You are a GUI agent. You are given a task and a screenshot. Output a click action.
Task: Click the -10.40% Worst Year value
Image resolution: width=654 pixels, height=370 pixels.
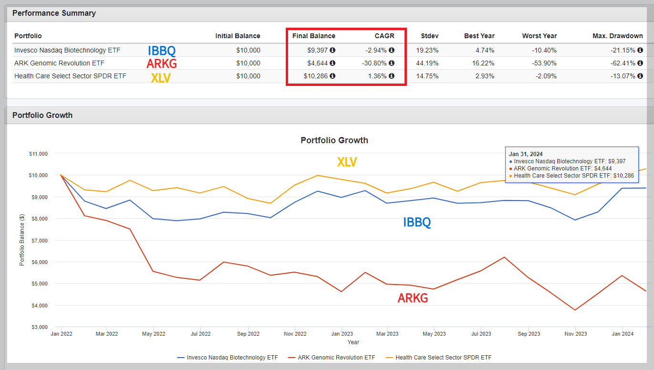pyautogui.click(x=545, y=50)
